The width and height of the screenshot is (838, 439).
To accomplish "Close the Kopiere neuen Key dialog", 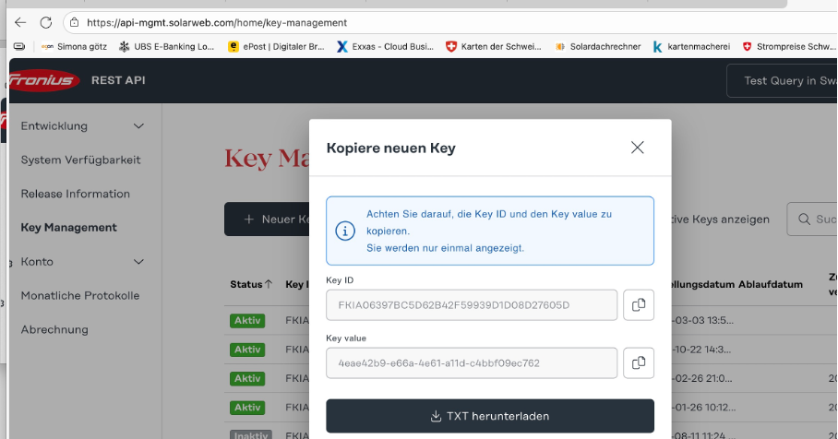I will pos(637,148).
